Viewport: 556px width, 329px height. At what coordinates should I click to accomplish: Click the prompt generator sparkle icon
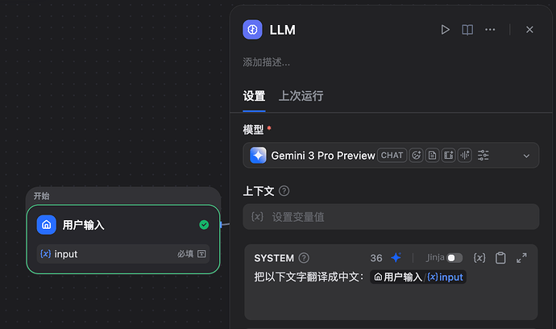tap(396, 258)
